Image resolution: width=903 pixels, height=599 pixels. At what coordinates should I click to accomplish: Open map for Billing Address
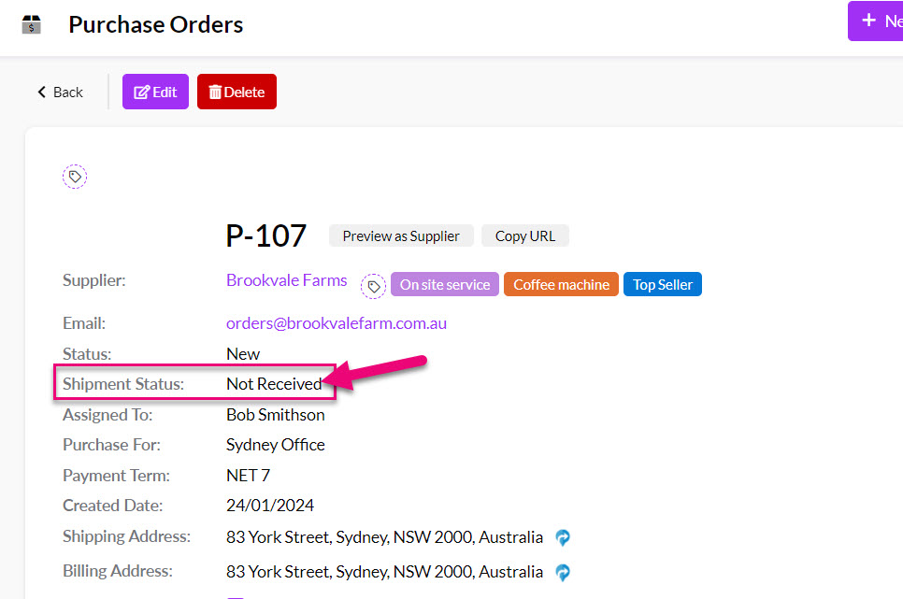click(x=563, y=573)
